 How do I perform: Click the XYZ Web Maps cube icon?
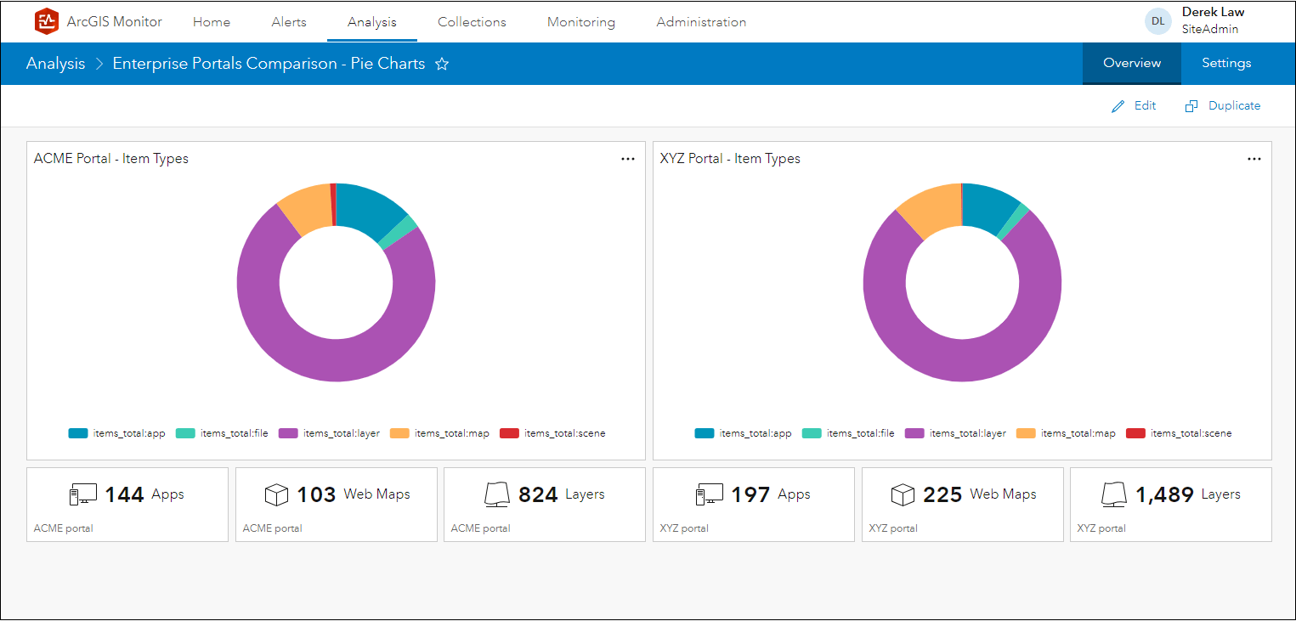[903, 494]
